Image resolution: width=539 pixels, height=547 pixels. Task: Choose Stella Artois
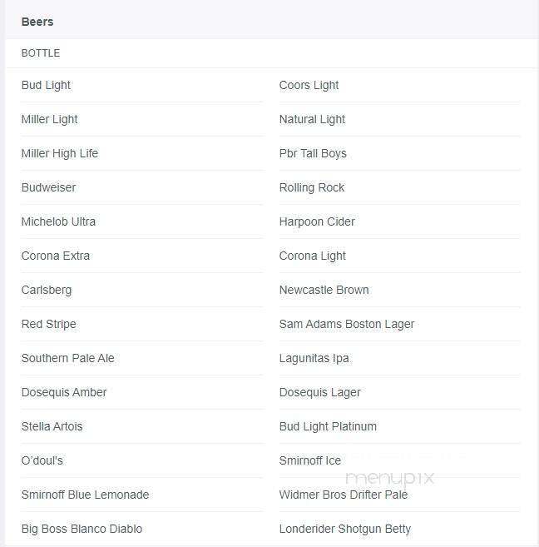click(52, 426)
